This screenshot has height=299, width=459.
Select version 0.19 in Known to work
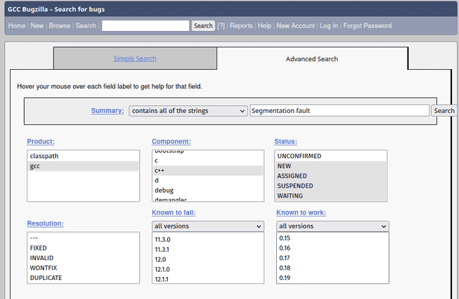click(x=333, y=278)
